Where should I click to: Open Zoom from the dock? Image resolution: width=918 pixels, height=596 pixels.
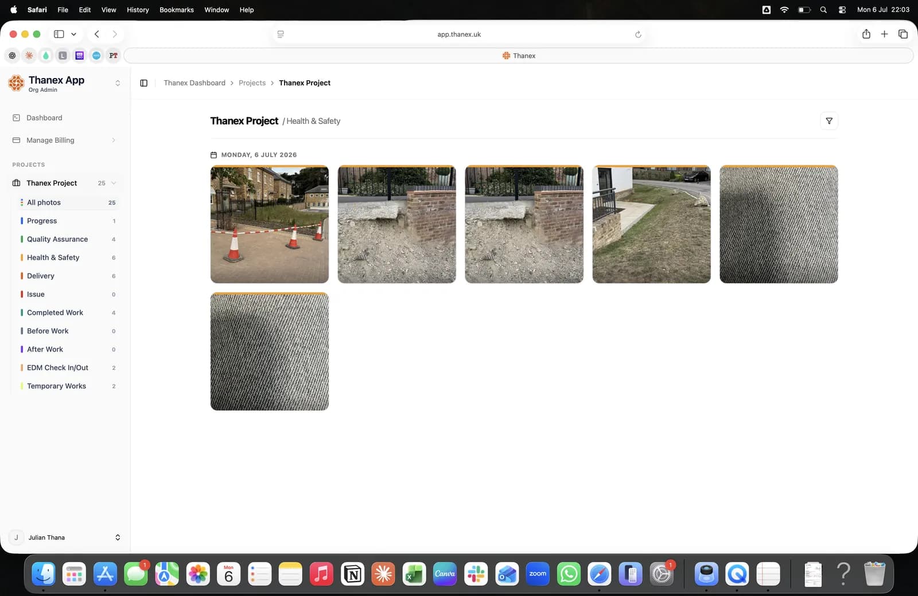[x=538, y=574]
